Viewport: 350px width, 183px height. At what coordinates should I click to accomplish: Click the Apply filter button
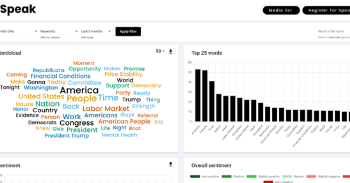pos(128,31)
